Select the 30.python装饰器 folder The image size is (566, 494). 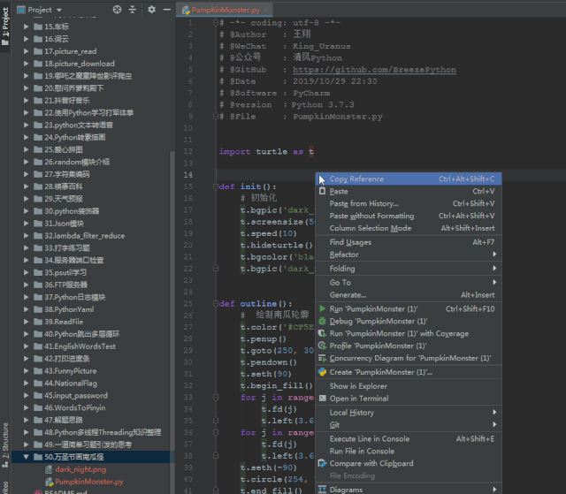tap(72, 211)
